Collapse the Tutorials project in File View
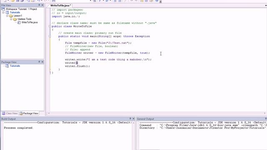267x150 pixels. (x=3, y=12)
